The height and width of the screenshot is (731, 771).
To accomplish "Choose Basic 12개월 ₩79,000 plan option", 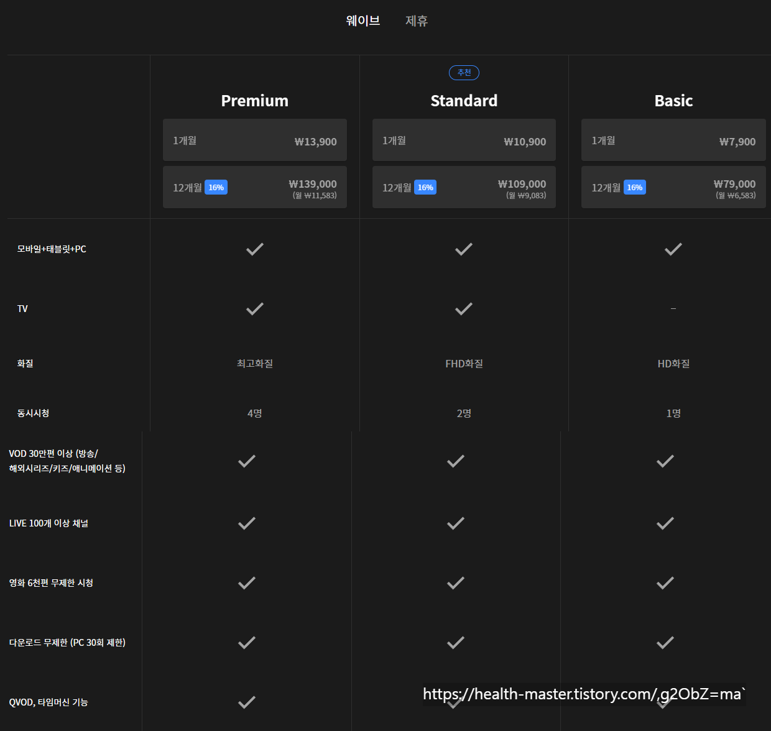I will 673,187.
